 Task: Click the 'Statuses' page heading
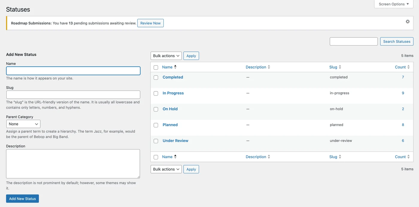pos(18,9)
